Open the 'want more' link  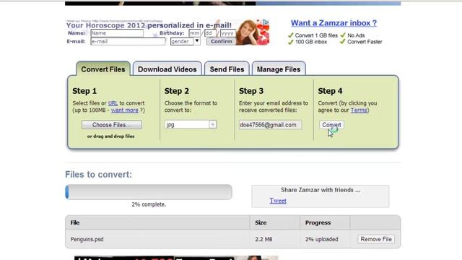125,110
